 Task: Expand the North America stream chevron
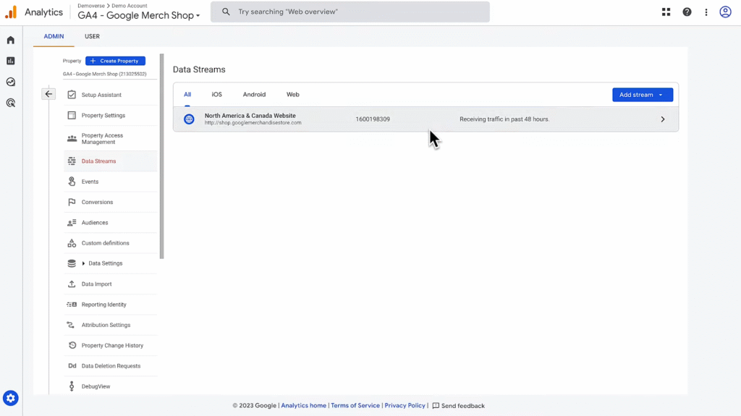(x=663, y=119)
